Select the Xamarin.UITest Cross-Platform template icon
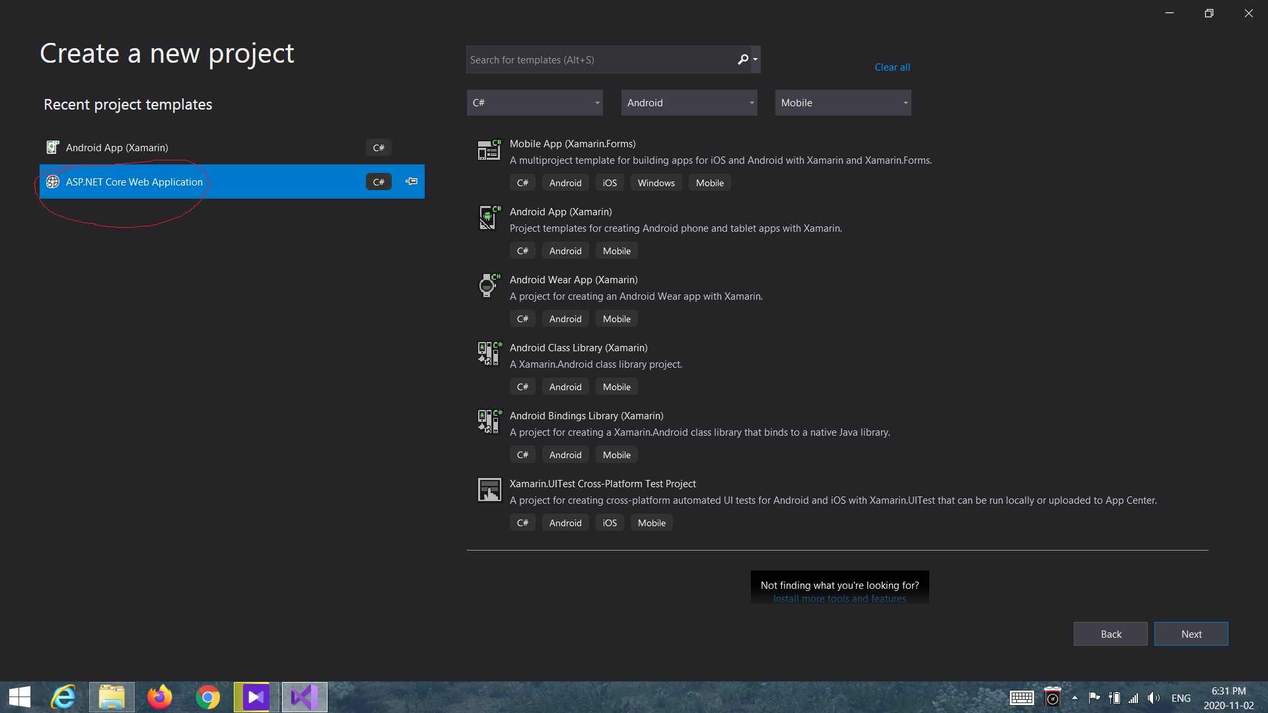Screen dimensions: 1268x713 489,490
